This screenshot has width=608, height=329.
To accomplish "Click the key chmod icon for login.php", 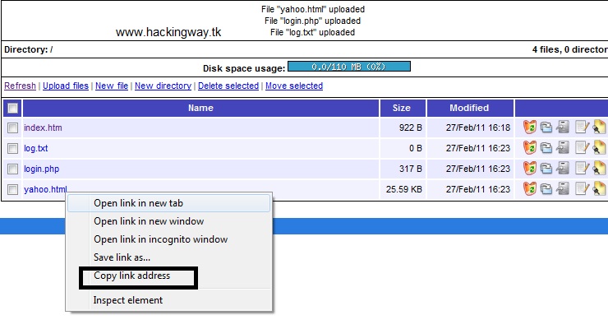I will 599,168.
